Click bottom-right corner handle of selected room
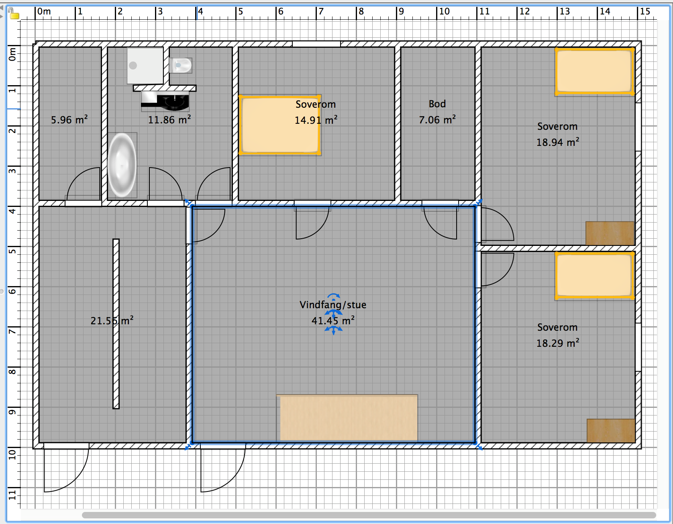This screenshot has width=673, height=524. click(479, 447)
